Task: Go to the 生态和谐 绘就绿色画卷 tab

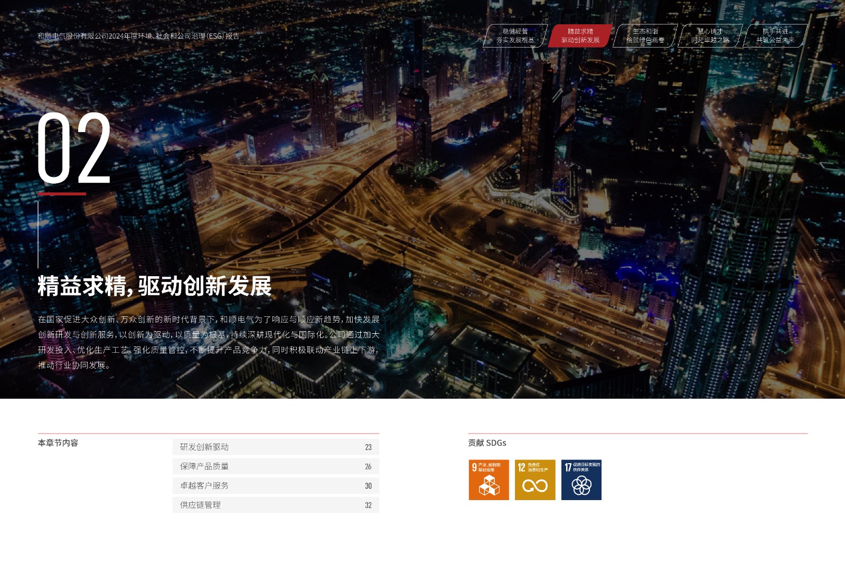Action: pyautogui.click(x=645, y=36)
